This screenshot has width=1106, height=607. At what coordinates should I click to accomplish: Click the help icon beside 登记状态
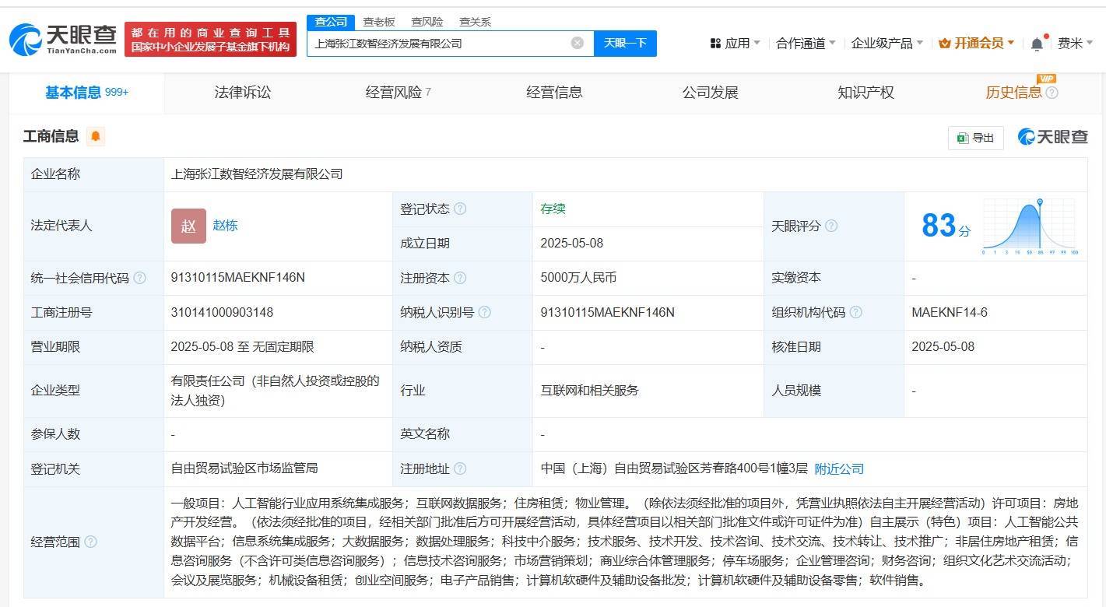tap(460, 208)
